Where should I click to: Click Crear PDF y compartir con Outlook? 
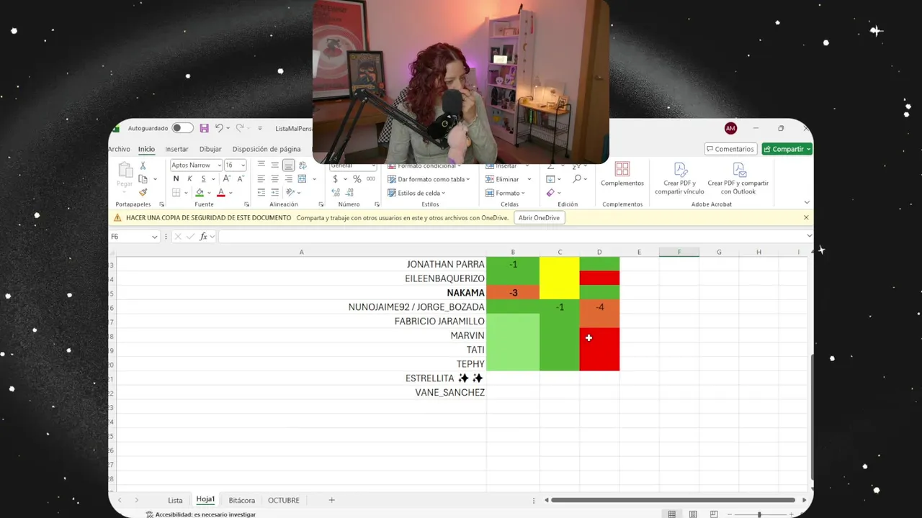coord(738,178)
